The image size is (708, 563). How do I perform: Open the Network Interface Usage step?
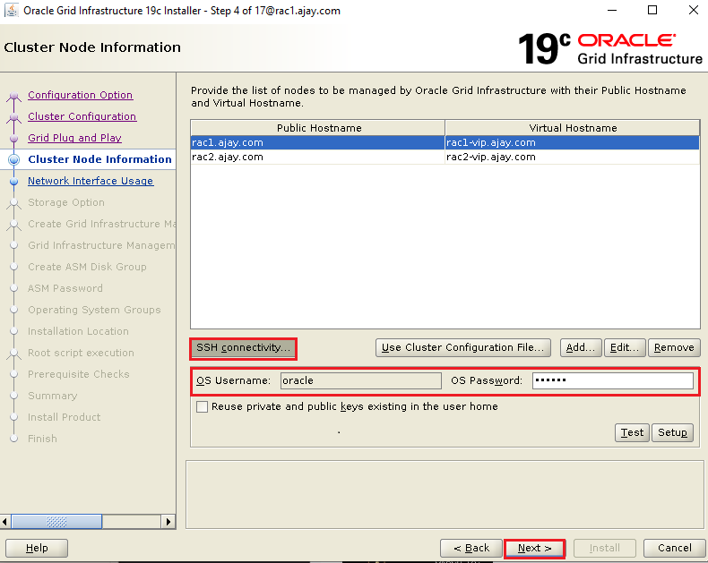click(x=91, y=181)
